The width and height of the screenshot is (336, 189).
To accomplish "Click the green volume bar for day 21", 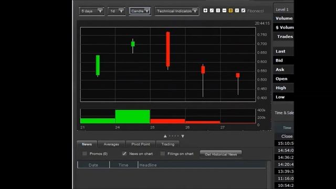I will click(98, 121).
